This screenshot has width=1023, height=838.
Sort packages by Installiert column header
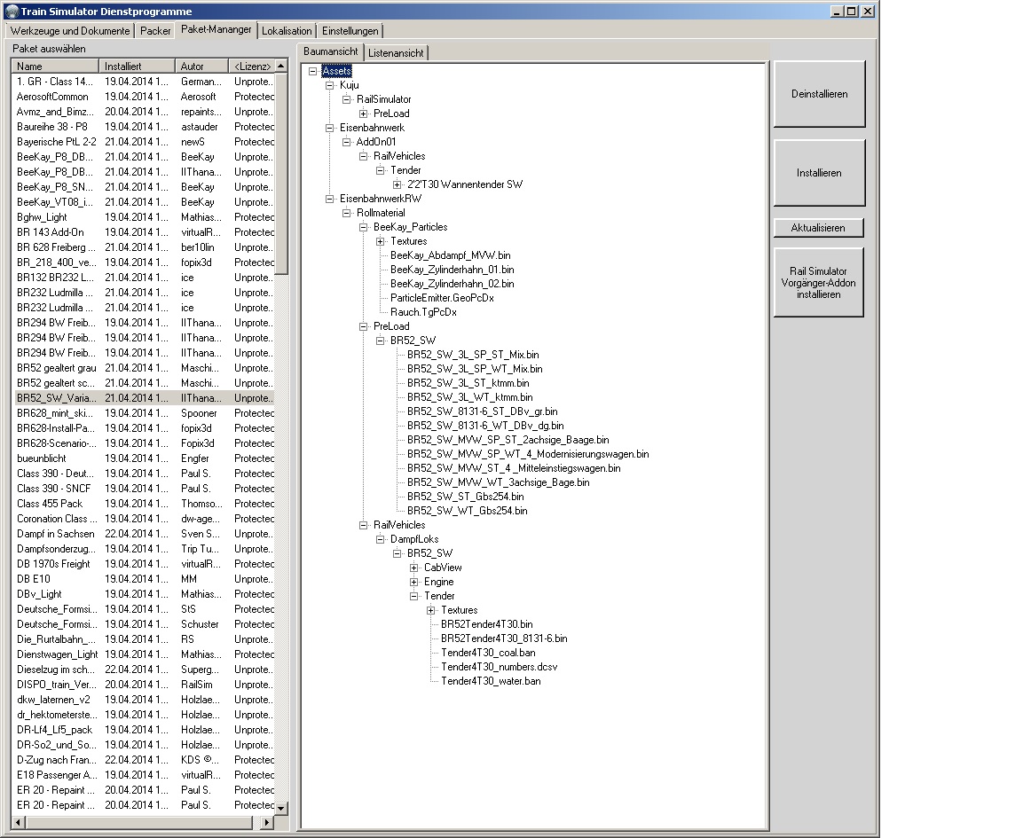coord(137,66)
